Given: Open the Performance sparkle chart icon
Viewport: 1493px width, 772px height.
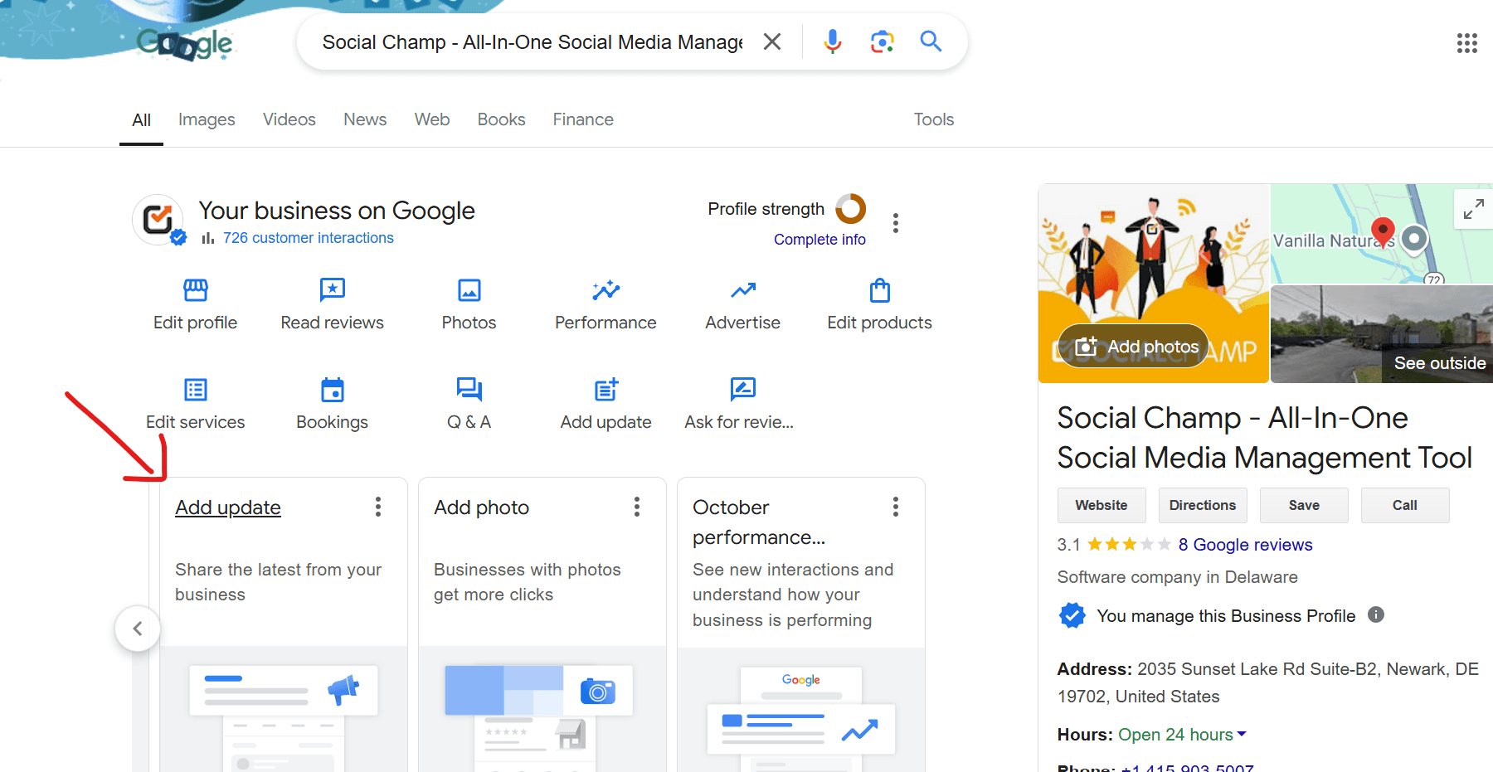Looking at the screenshot, I should (606, 290).
